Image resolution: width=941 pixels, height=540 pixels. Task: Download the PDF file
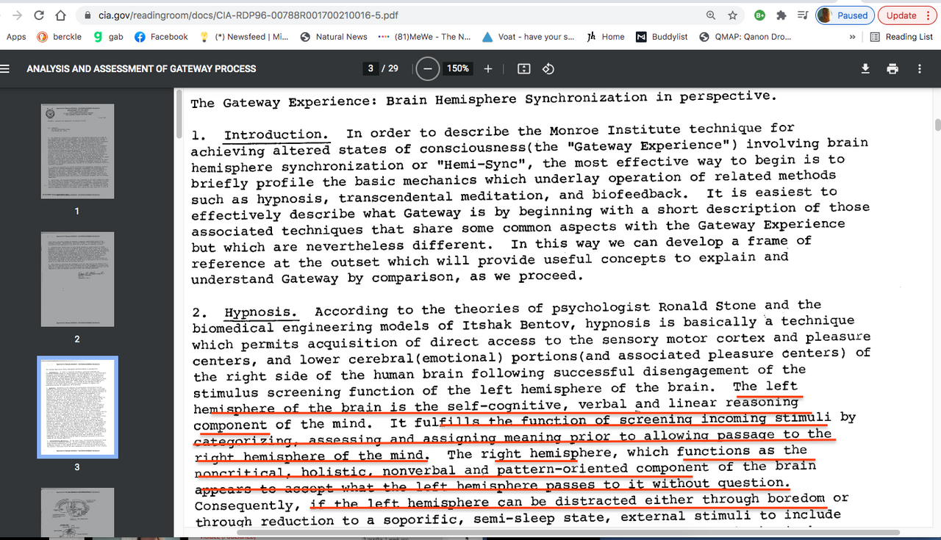[865, 68]
